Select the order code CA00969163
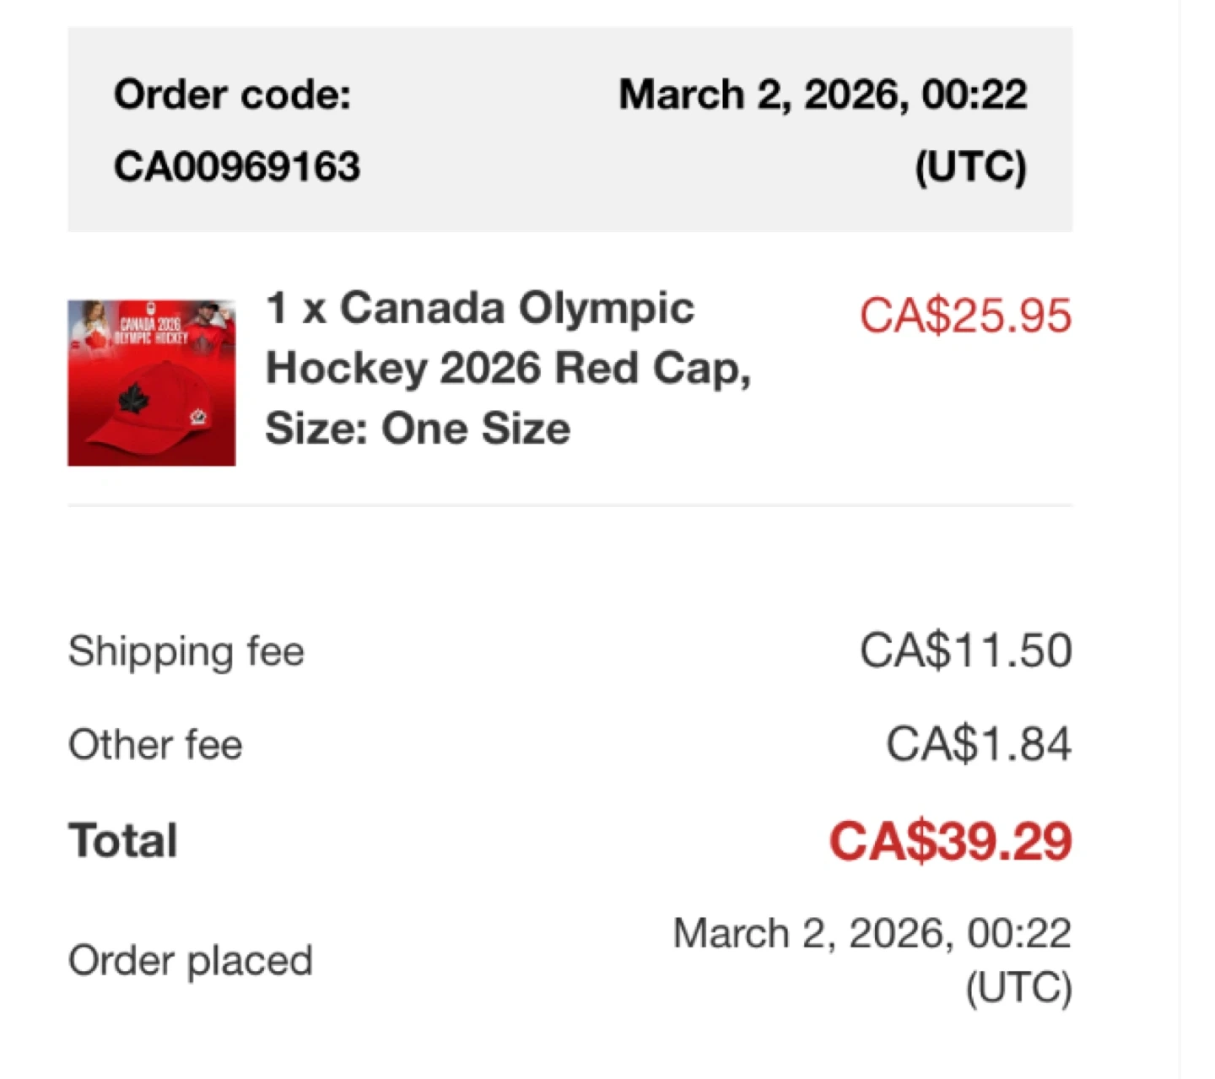 coord(237,166)
